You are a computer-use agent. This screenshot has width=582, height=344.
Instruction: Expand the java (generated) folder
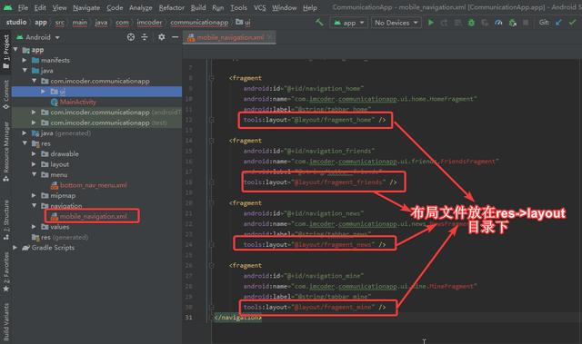tap(25, 133)
